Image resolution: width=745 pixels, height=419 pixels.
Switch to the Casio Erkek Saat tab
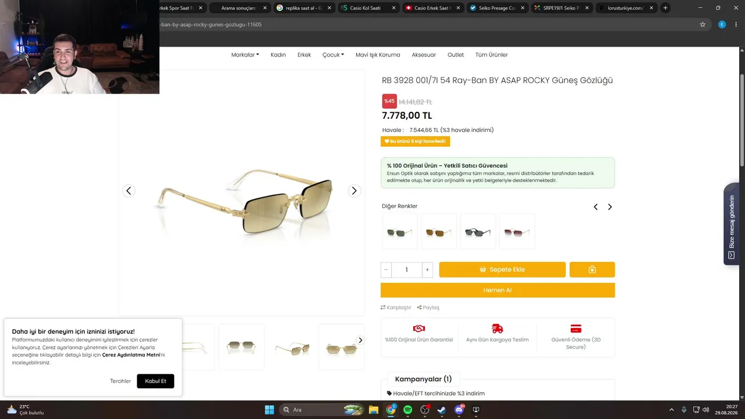click(x=432, y=8)
